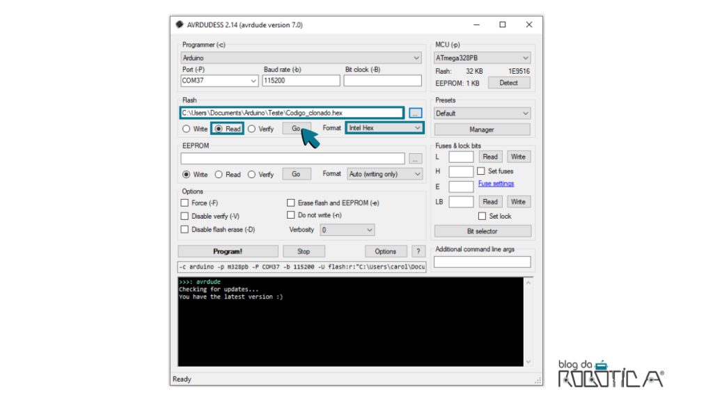
Task: Toggle Set fuses checkbox
Action: point(481,171)
